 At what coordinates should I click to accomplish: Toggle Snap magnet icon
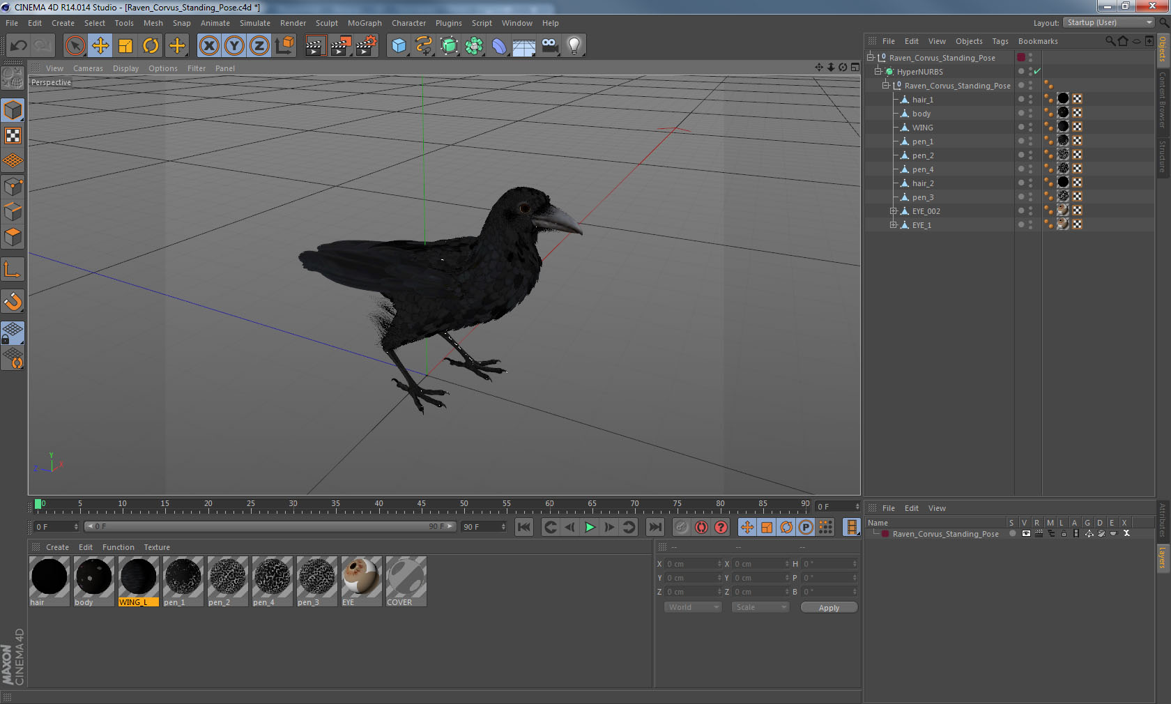[x=13, y=301]
